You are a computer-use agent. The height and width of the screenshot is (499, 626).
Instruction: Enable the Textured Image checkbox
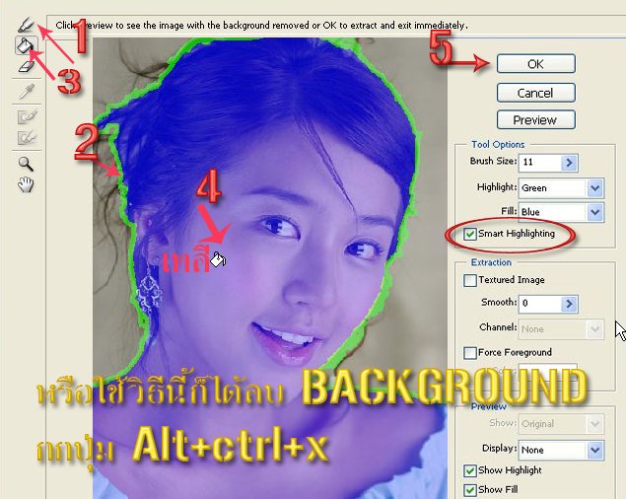pos(470,280)
